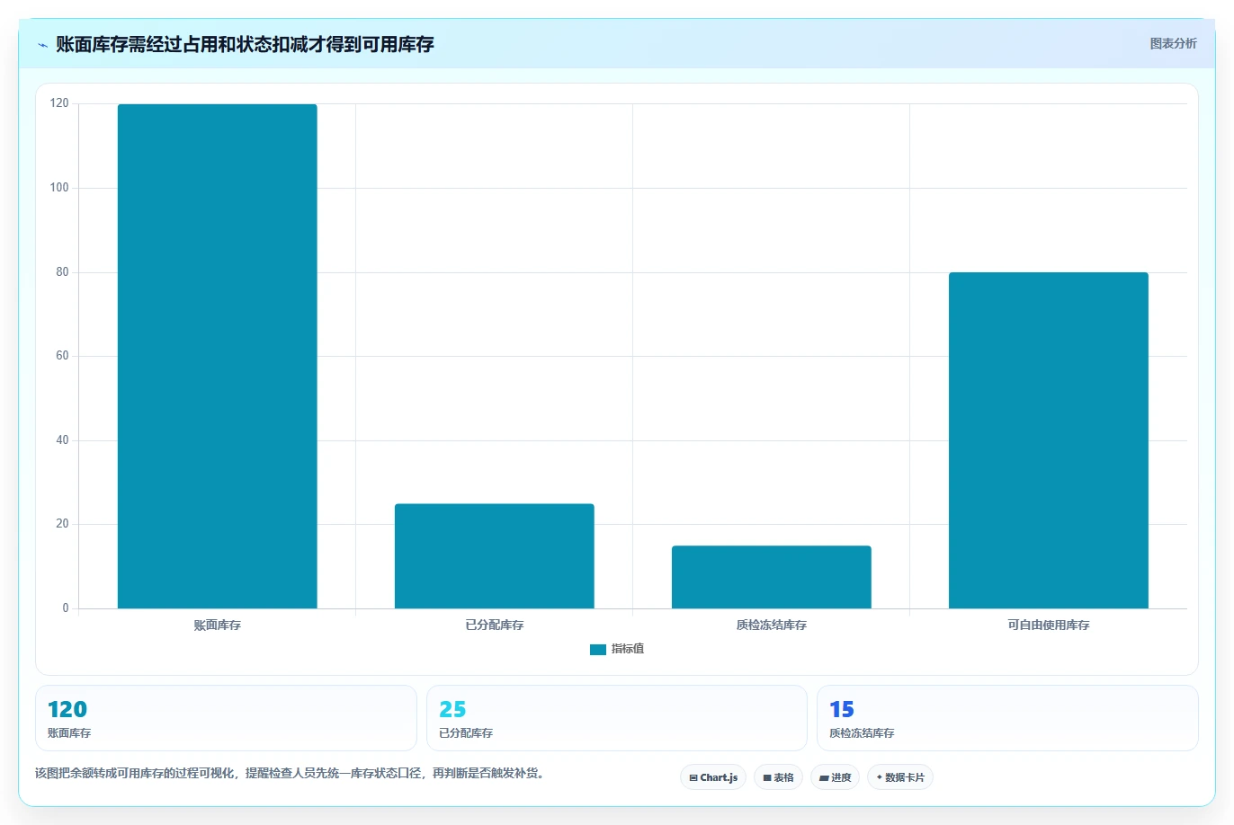The image size is (1234, 825).
Task: Click the y-axis value 60
Action: coord(62,356)
